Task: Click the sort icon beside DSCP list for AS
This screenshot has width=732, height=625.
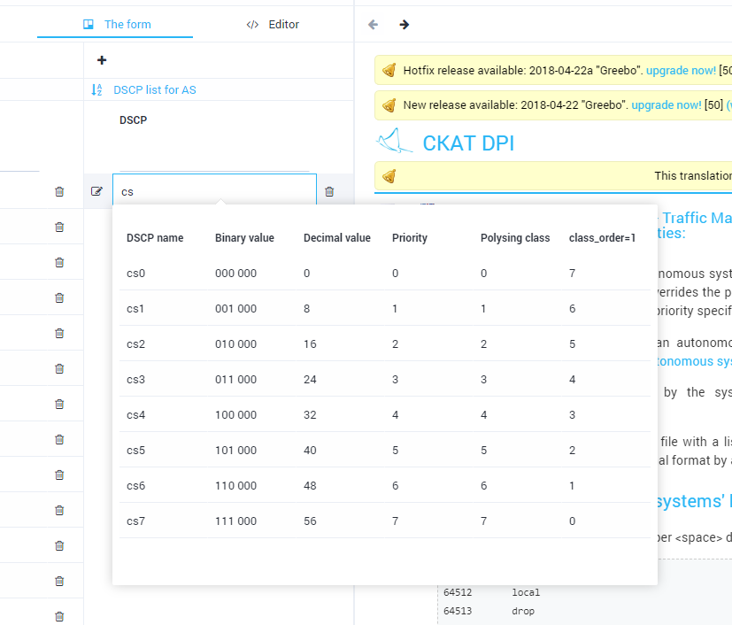Action: pos(97,90)
